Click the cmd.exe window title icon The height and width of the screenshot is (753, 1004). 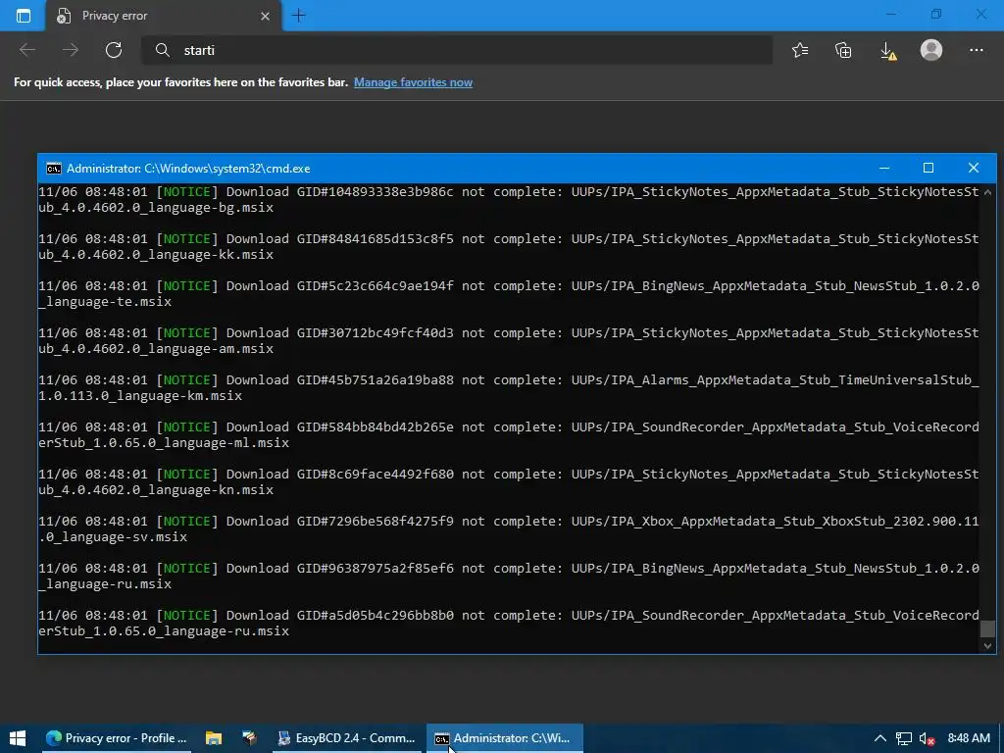[x=54, y=169]
